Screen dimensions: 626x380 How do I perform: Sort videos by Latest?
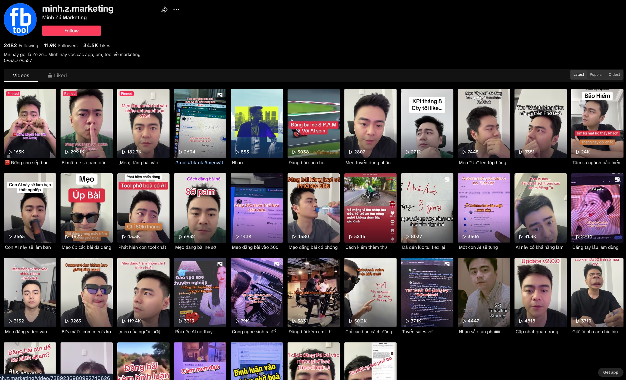[x=578, y=74]
